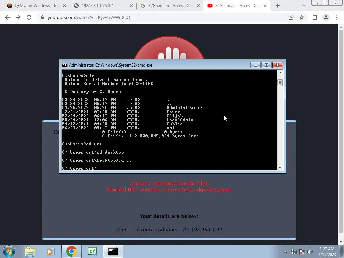This screenshot has height=258, width=344.
Task: Open the clock showing 8:27 AM
Action: coord(327,251)
